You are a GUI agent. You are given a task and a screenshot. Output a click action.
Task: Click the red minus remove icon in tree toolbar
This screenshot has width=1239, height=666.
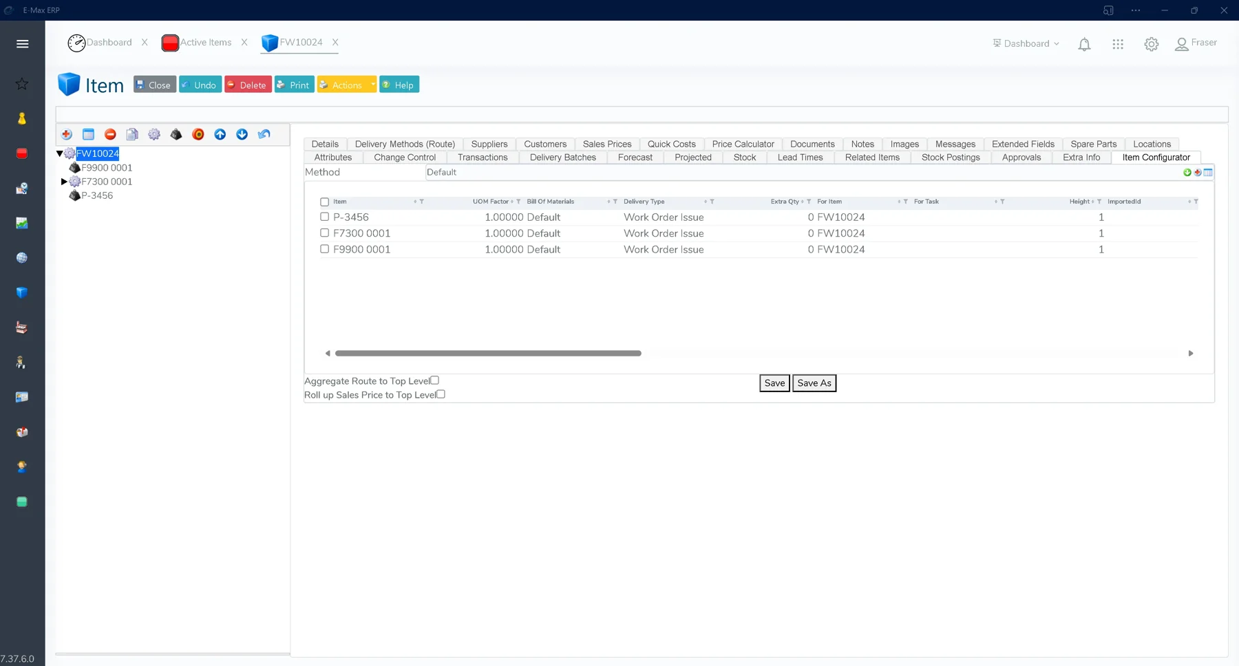click(110, 135)
